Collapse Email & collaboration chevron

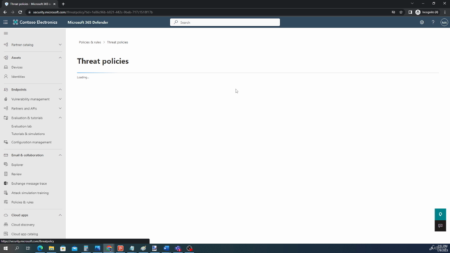pyautogui.click(x=60, y=155)
